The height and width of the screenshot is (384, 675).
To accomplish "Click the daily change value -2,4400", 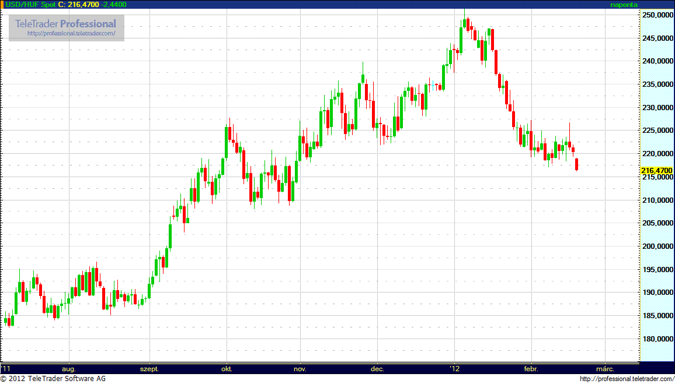I will pyautogui.click(x=114, y=4).
